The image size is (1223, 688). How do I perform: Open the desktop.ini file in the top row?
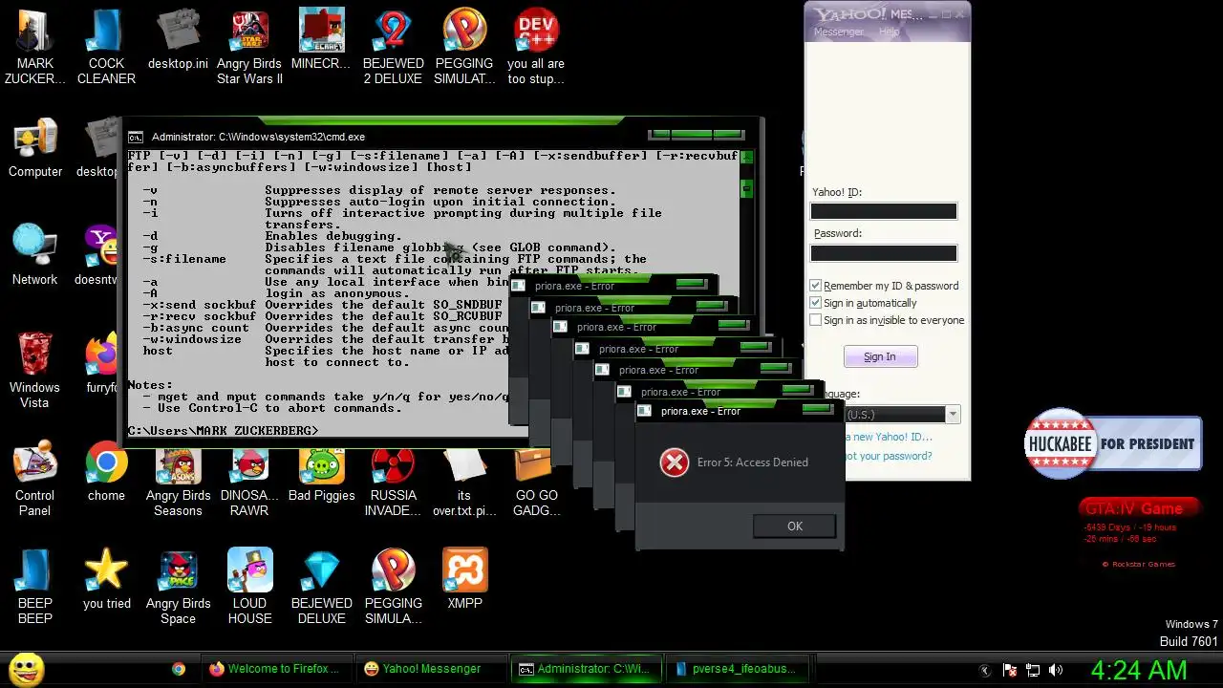point(178,40)
